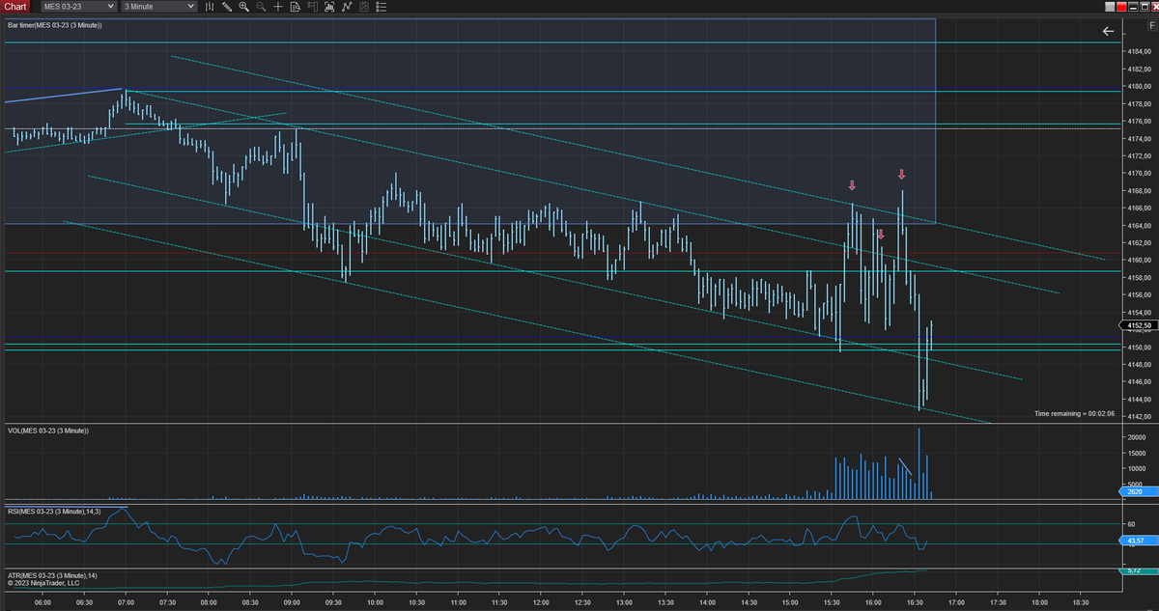The width and height of the screenshot is (1159, 611).
Task: Click the 4142,00 price axis label
Action: coord(1138,417)
